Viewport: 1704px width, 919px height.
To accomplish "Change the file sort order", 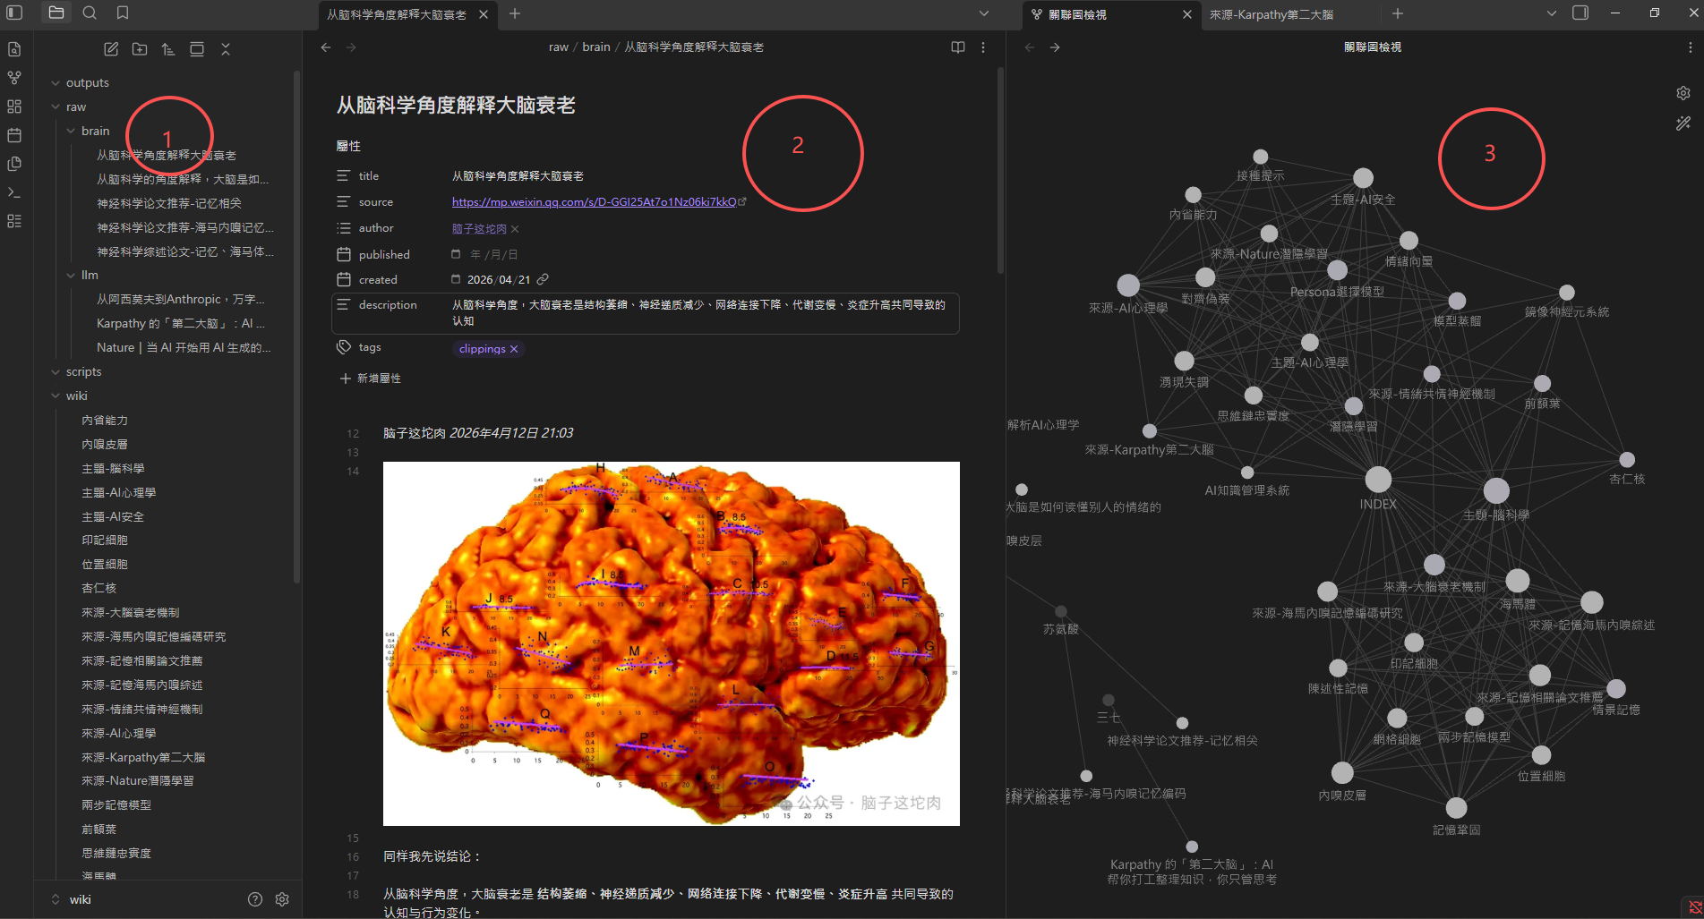I will [x=167, y=49].
